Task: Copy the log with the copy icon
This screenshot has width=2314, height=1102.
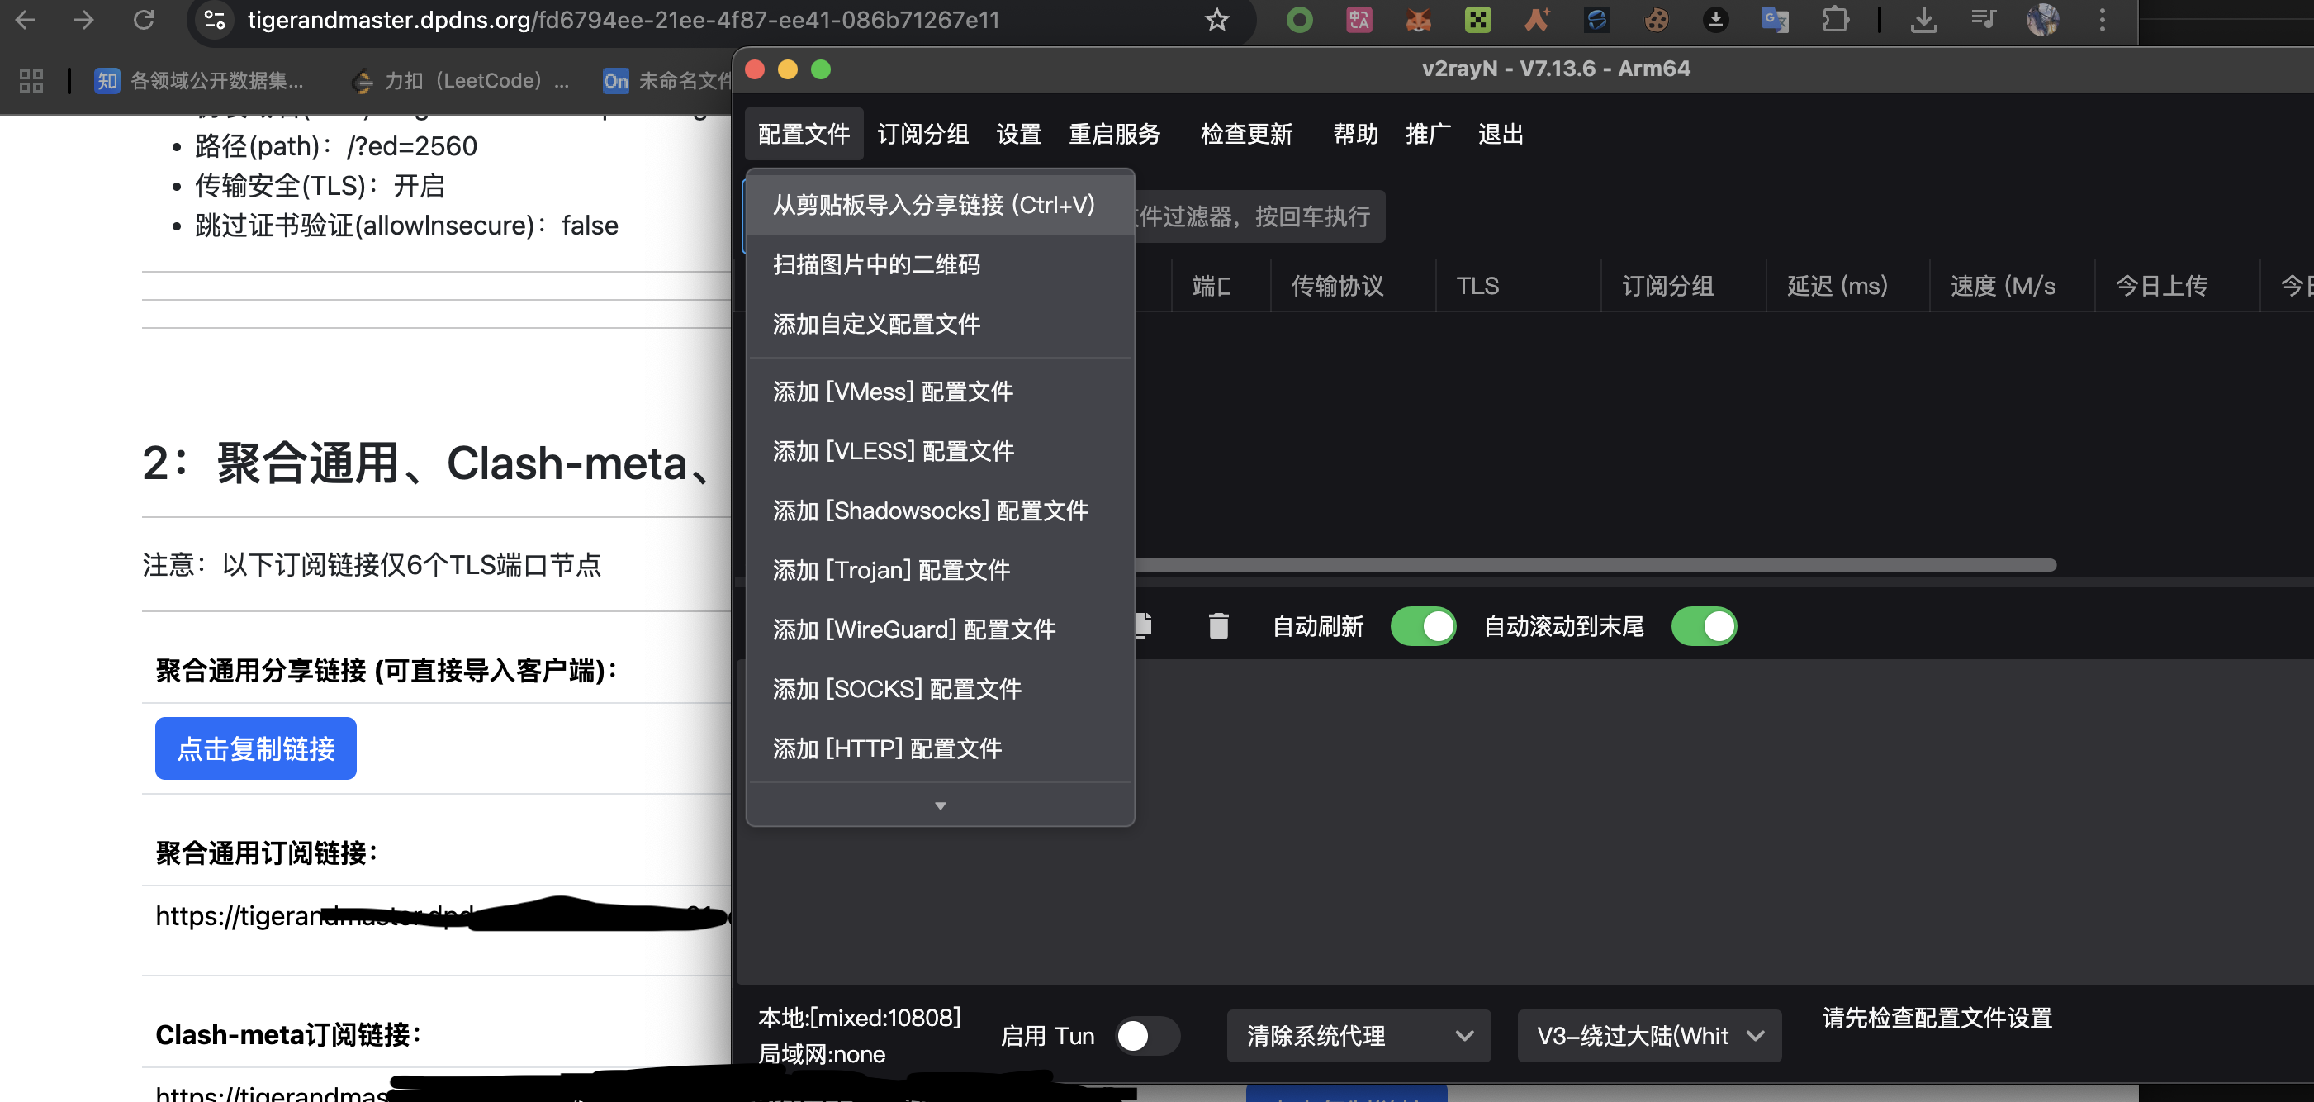Action: click(x=1144, y=625)
